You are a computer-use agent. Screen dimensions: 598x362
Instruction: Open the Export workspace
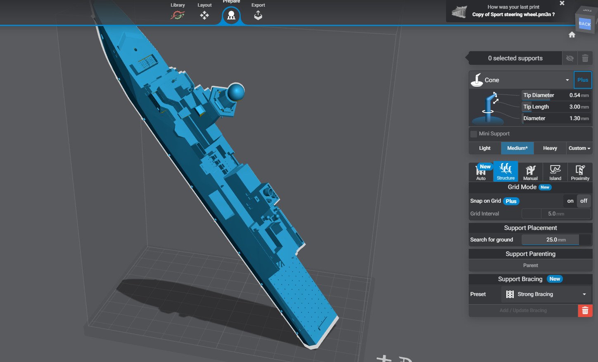(258, 15)
